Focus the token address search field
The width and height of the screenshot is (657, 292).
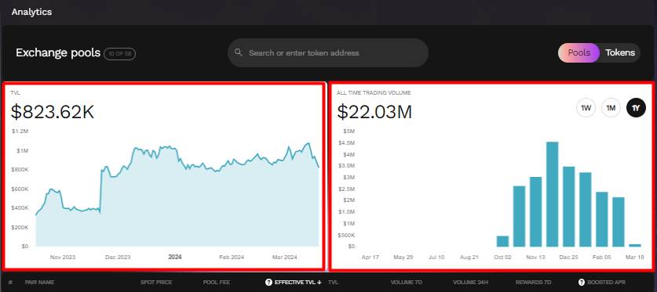[327, 53]
